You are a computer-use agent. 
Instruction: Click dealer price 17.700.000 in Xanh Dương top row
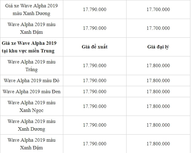point(158,10)
